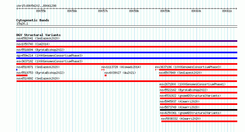
Task: Open nsv5938332 (Almarri2020) label
Action: (x=181, y=119)
